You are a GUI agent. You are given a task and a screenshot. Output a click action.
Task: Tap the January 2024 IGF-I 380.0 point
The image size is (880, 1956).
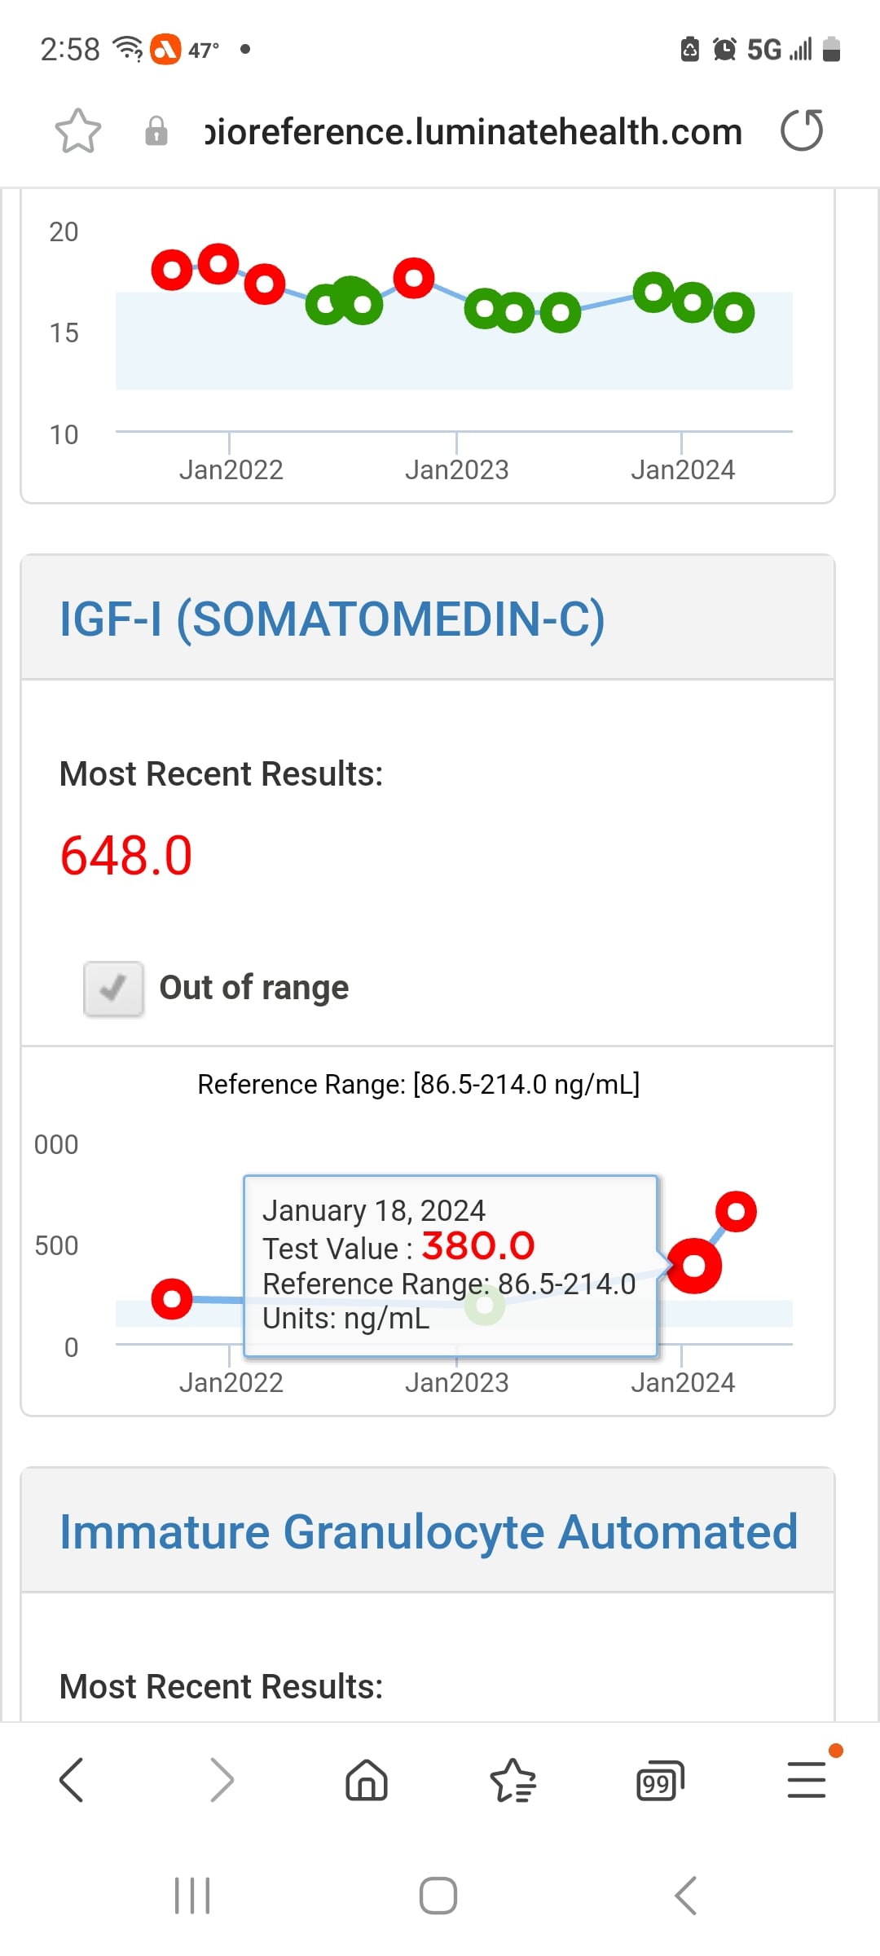694,1266
